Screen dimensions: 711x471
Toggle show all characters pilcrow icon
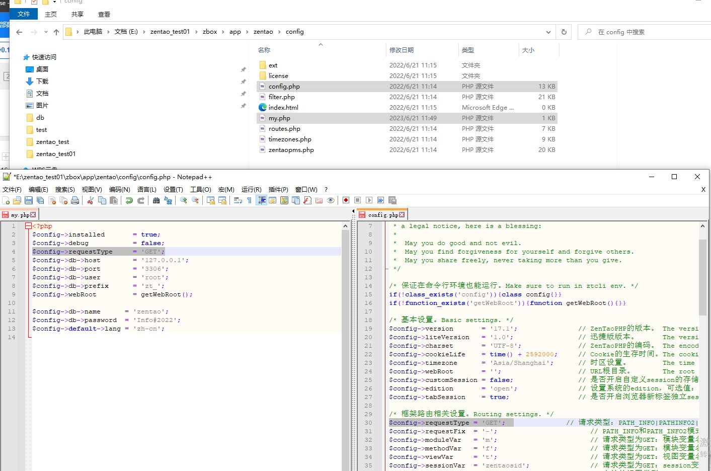pyautogui.click(x=249, y=200)
